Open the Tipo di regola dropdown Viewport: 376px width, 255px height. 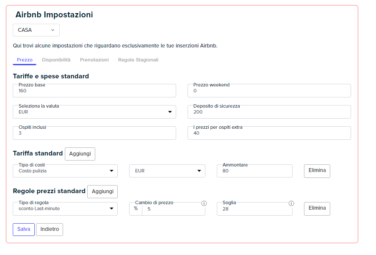(x=65, y=209)
